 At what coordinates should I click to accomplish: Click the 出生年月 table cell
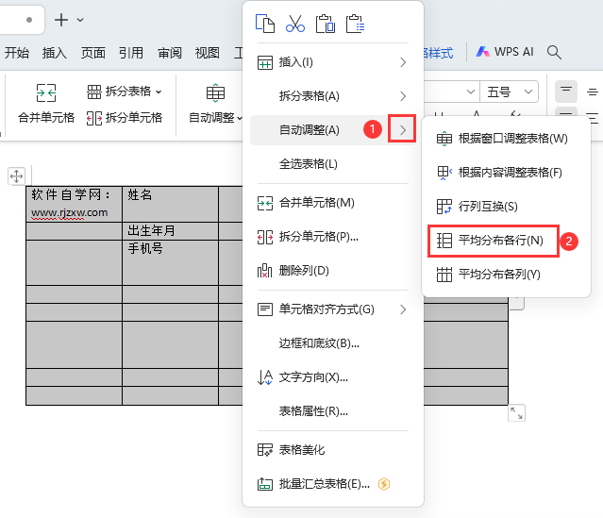click(x=170, y=231)
